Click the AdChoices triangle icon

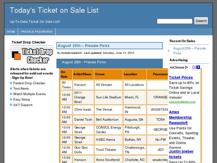click(187, 67)
